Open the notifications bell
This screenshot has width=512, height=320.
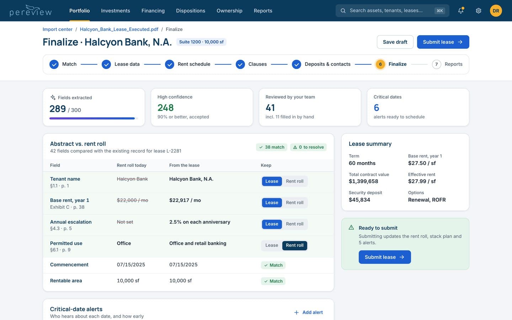pos(461,11)
